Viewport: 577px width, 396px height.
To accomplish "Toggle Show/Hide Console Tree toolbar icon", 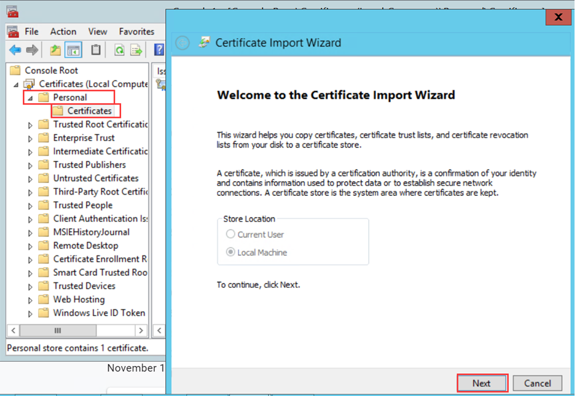I will pos(73,50).
